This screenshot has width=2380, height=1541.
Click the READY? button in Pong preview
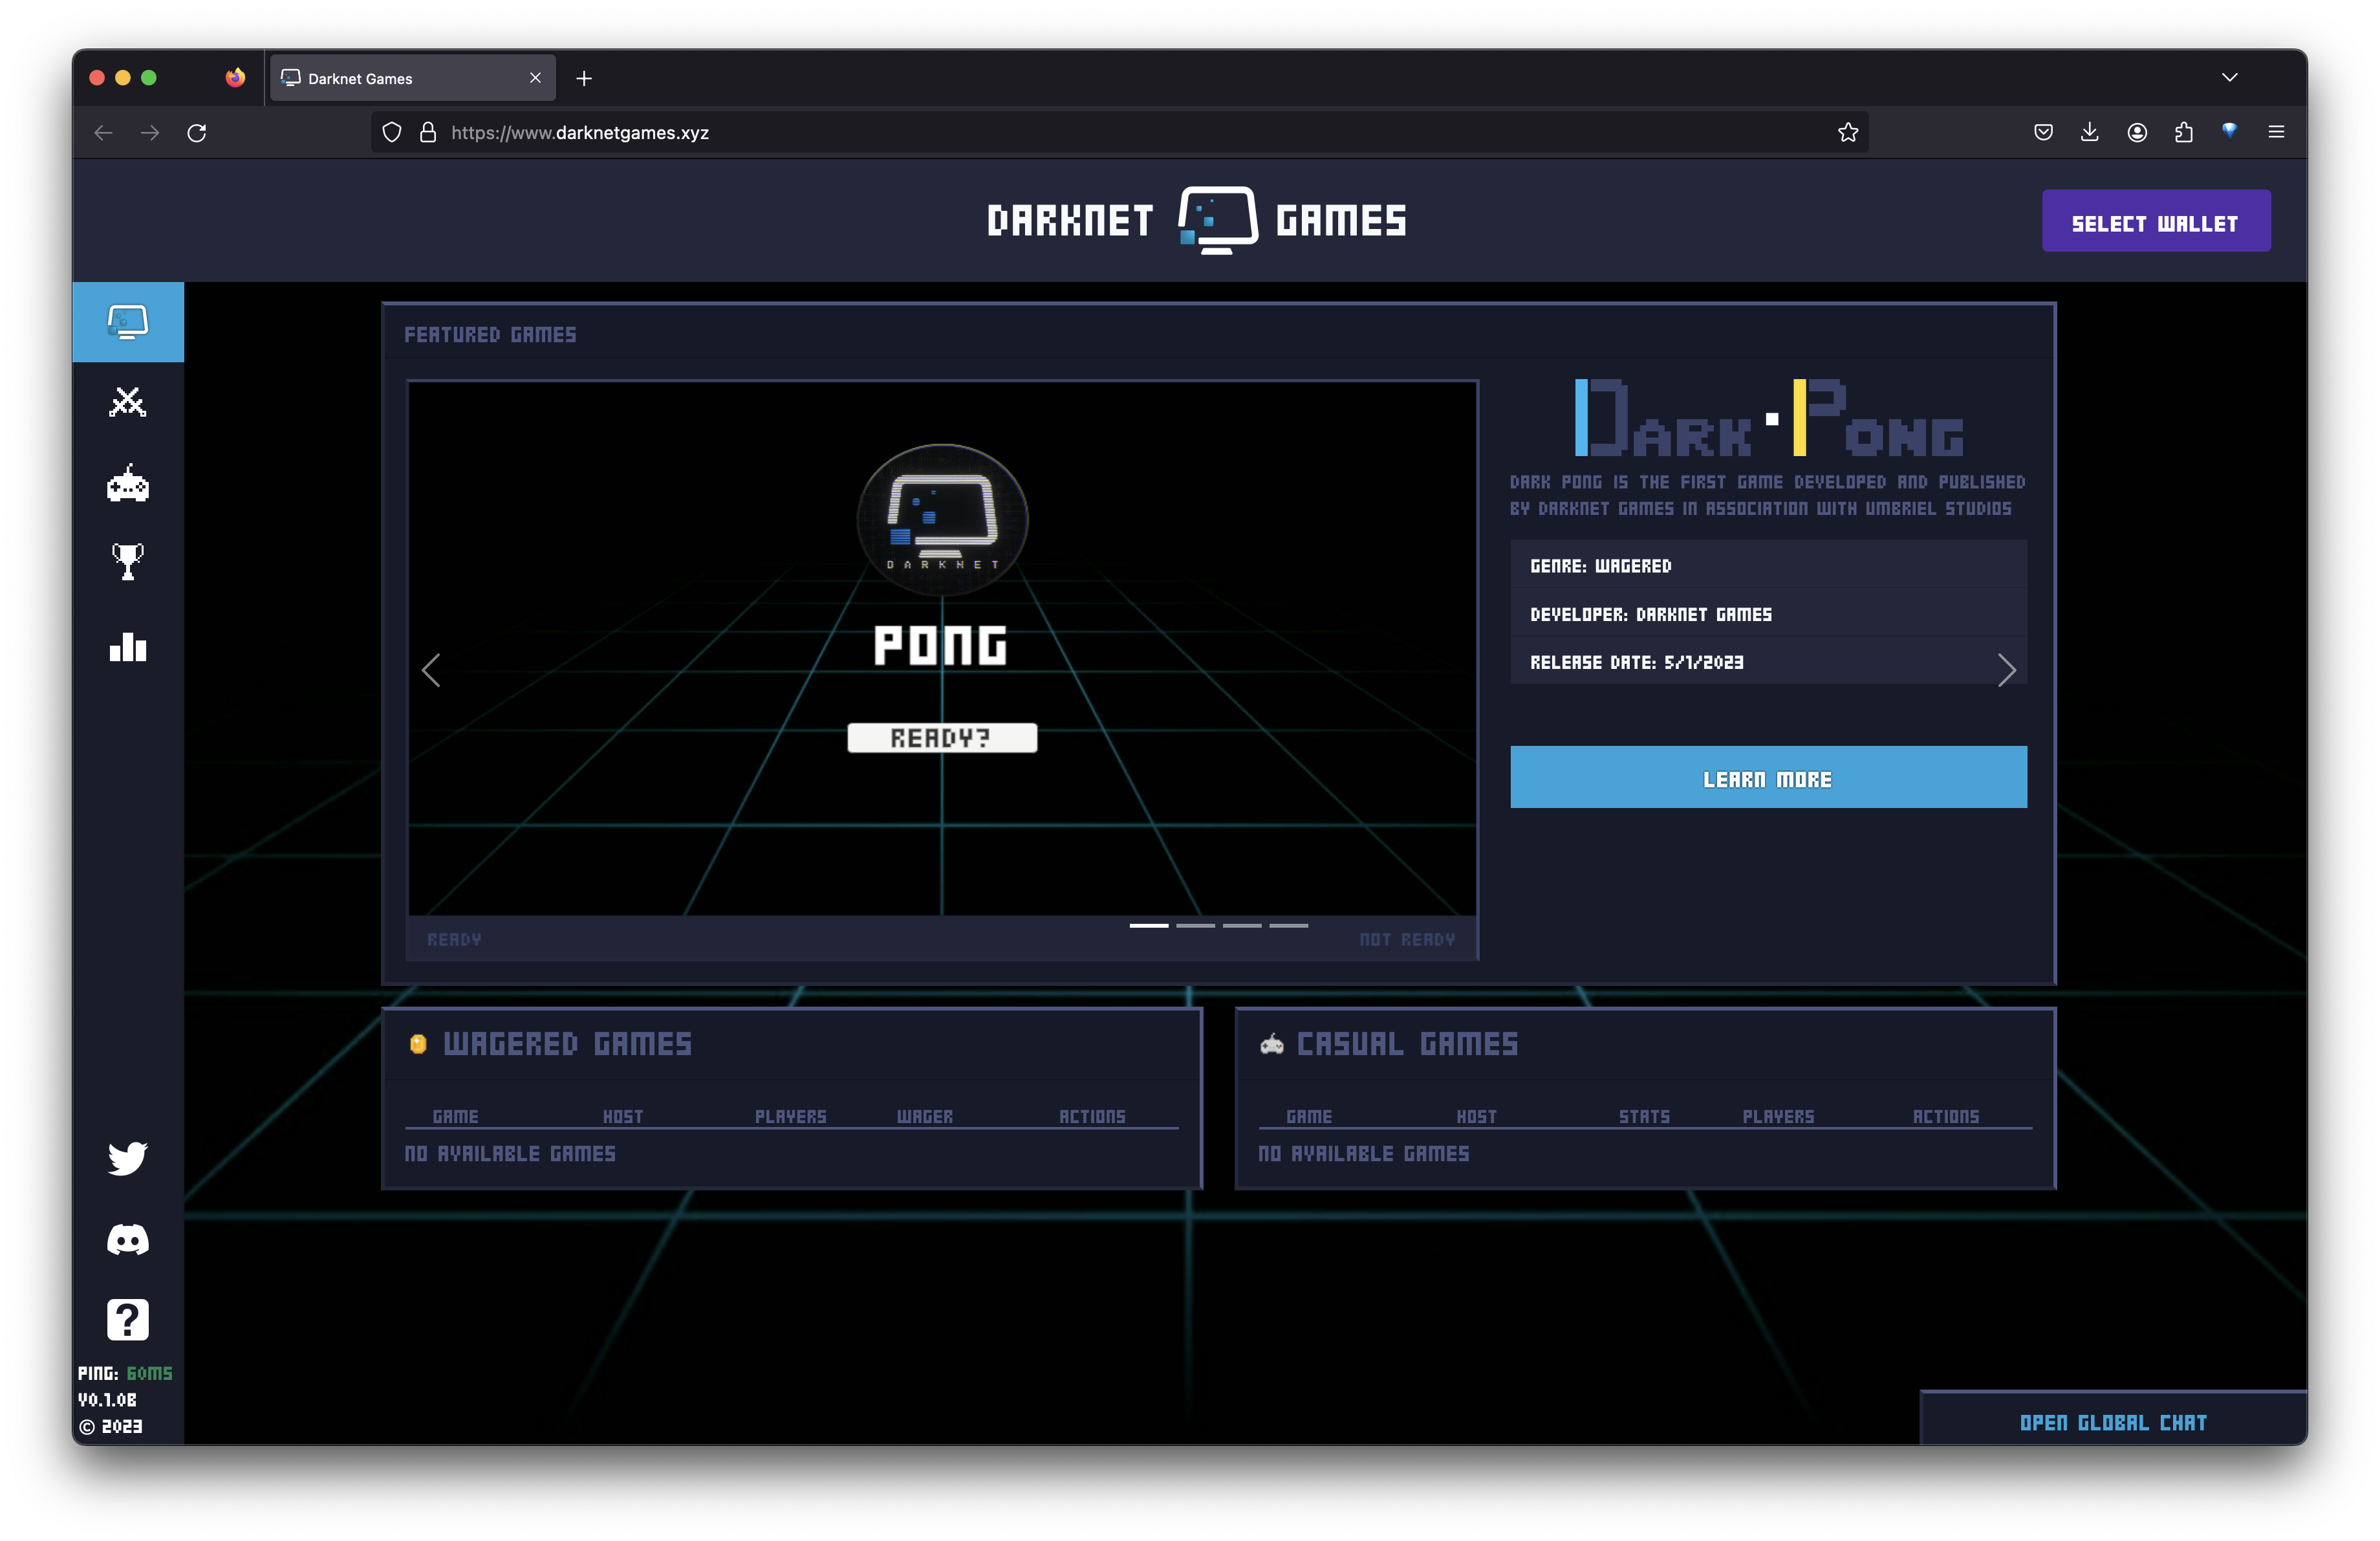pos(942,738)
